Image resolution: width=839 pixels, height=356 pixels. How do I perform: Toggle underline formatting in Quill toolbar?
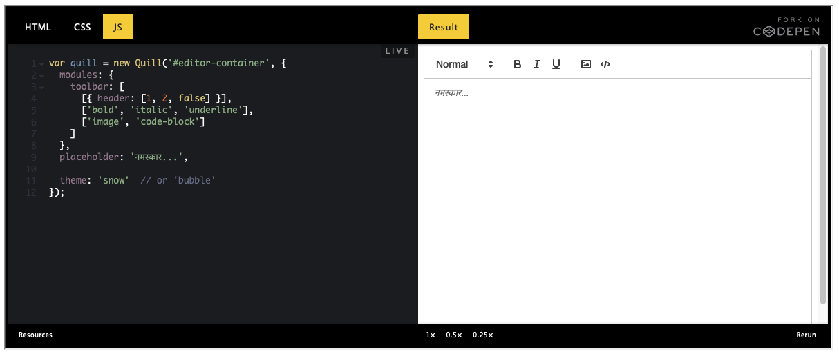point(556,64)
